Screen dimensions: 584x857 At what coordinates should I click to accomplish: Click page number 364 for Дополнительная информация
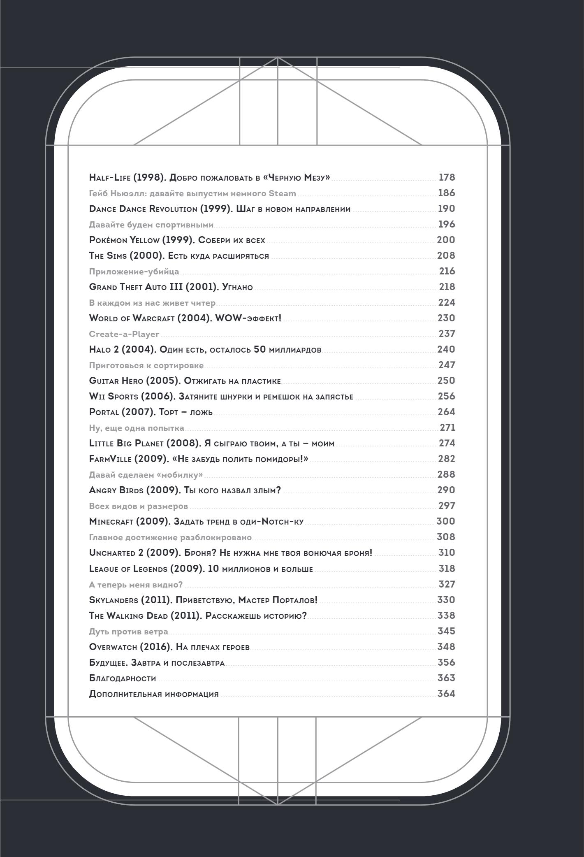tap(446, 694)
